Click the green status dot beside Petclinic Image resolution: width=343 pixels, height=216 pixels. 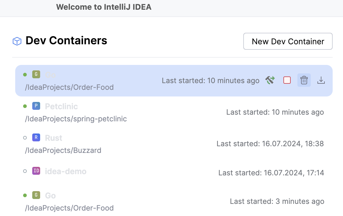pos(25,106)
